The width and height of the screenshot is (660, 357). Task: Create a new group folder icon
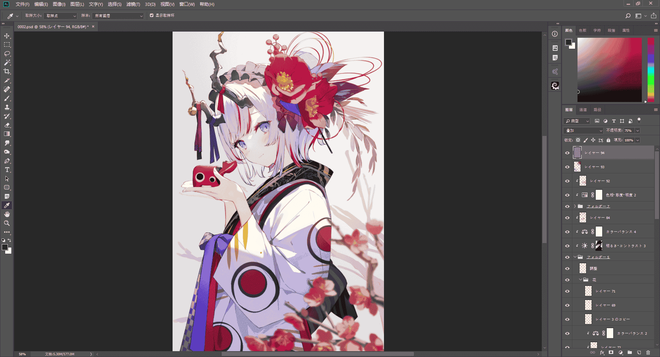630,353
